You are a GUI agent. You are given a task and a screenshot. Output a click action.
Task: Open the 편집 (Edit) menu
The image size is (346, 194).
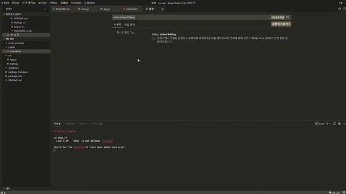(x=15, y=3)
